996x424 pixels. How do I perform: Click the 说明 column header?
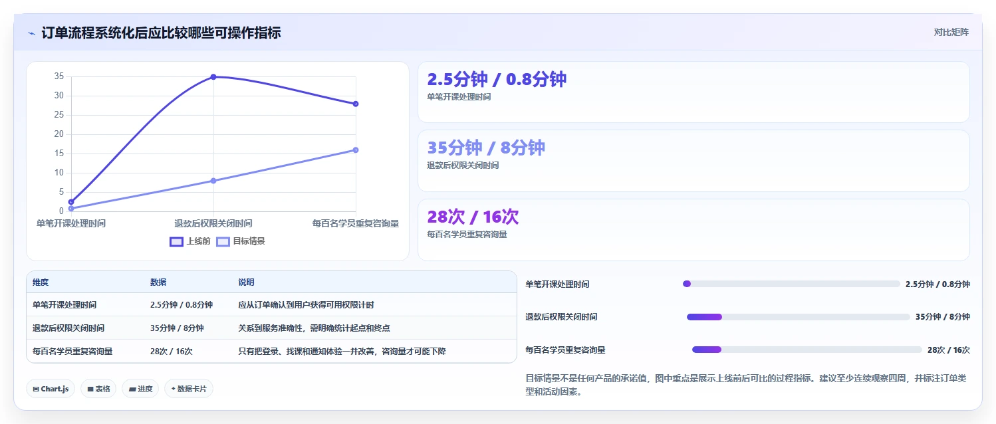click(x=246, y=282)
